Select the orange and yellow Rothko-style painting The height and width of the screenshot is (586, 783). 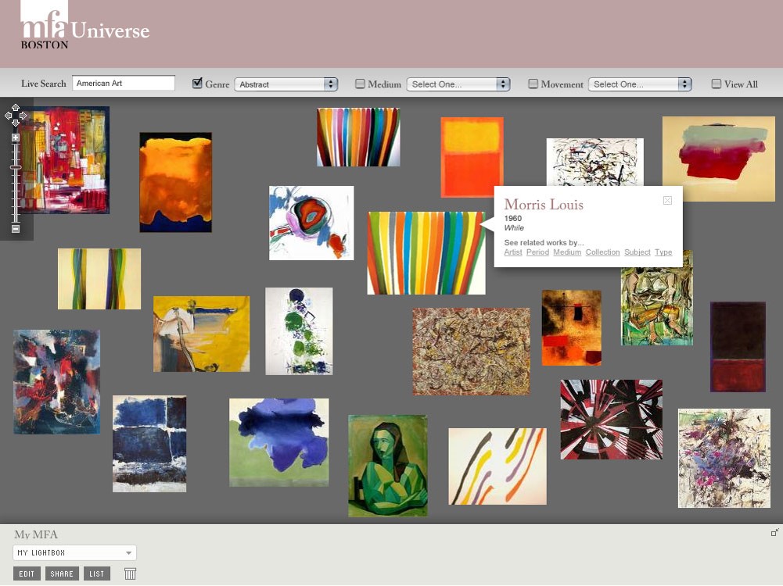click(x=472, y=157)
